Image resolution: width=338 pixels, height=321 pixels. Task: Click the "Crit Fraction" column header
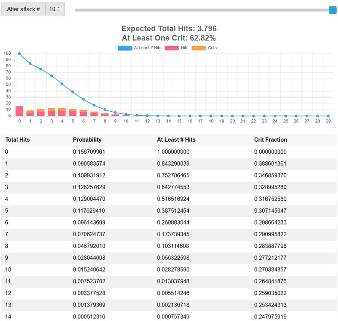coord(270,140)
